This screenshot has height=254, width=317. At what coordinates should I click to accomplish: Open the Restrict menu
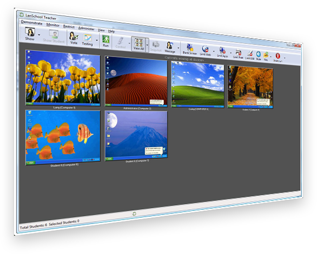click(69, 27)
